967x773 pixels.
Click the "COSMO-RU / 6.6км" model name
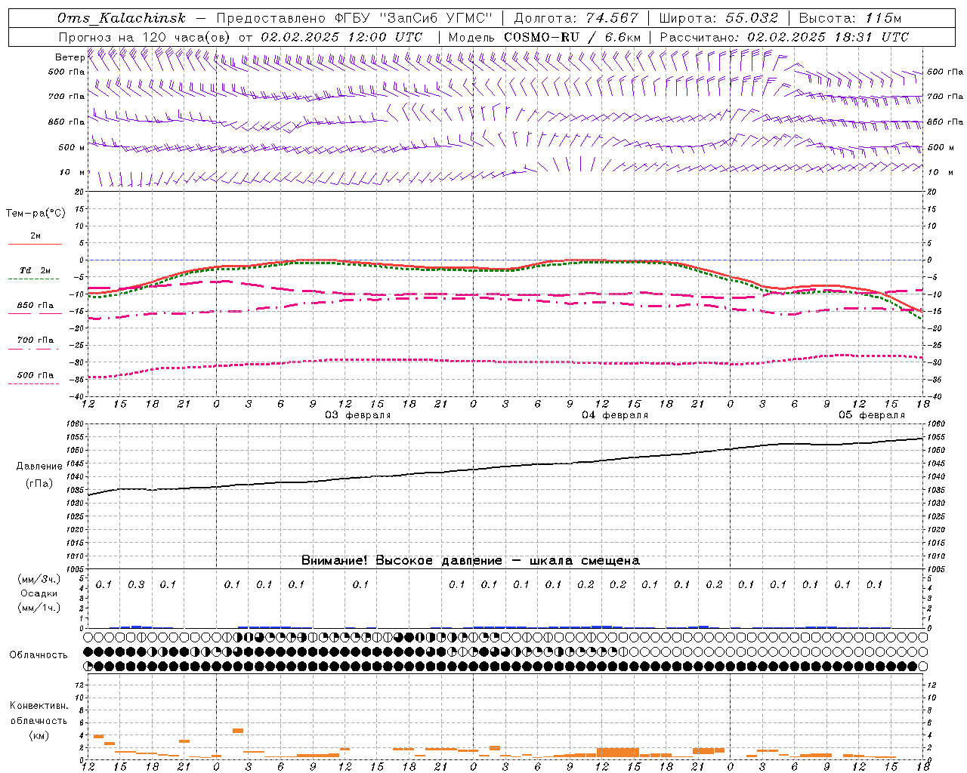pos(572,37)
